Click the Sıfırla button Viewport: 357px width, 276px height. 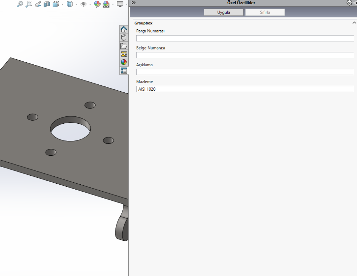click(265, 12)
